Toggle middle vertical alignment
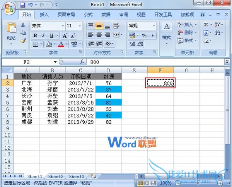 coord(99,26)
